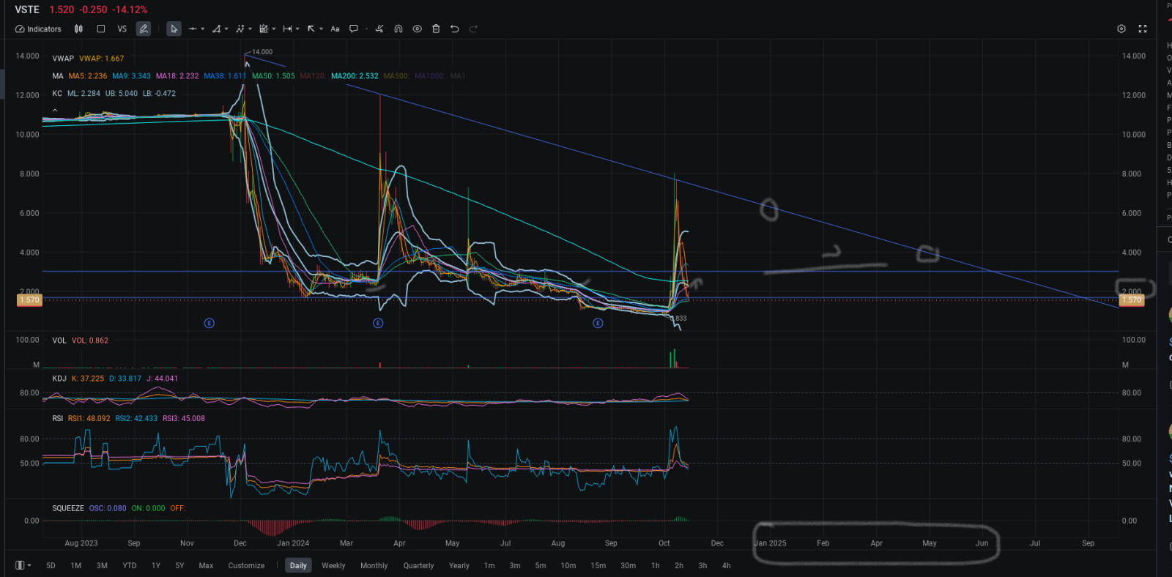Viewport: 1172px width, 577px height.
Task: Change the candlestick chart type icon
Action: (x=78, y=29)
